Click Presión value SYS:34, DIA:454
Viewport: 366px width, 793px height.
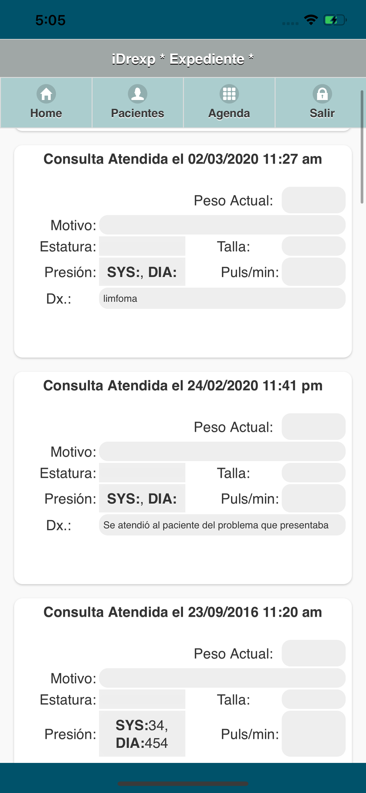(x=142, y=734)
